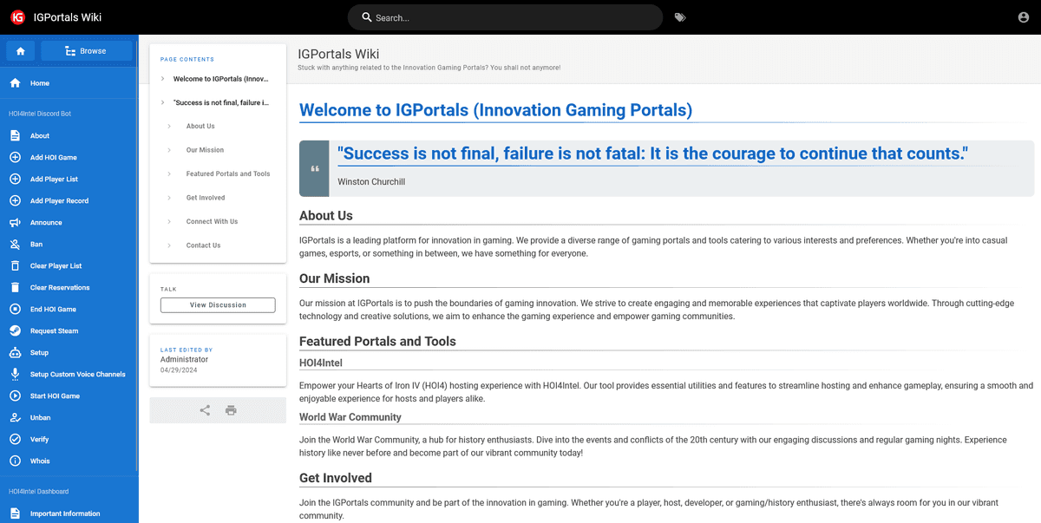Click the Unban user icon
1041x523 pixels.
click(x=15, y=417)
